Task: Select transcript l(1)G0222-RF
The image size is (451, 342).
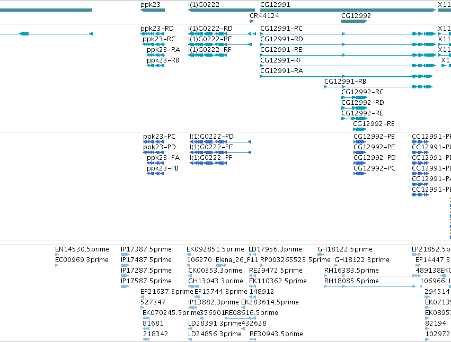Action: pos(207,55)
